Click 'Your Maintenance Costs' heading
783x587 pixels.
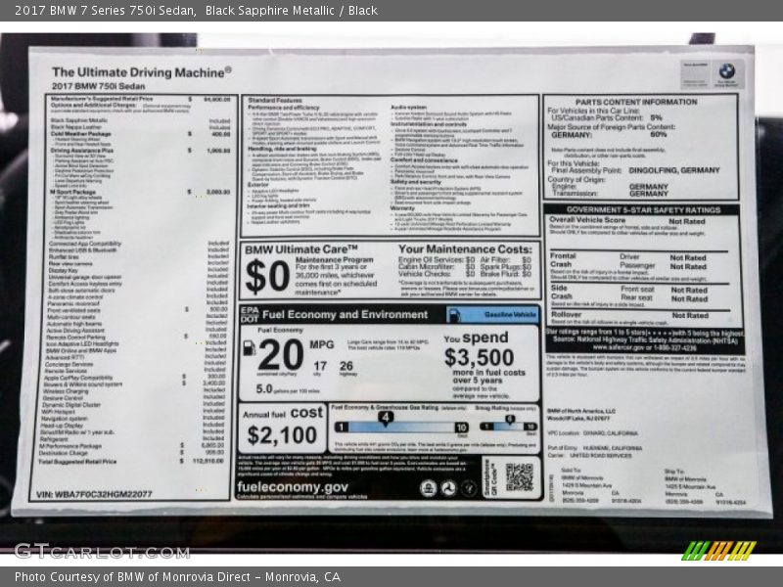tap(465, 248)
